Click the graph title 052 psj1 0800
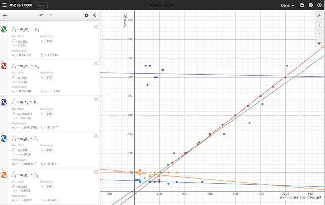 point(21,5)
